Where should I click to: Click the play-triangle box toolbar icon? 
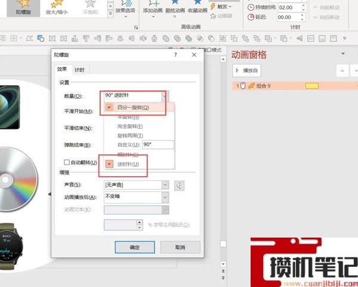63,39
